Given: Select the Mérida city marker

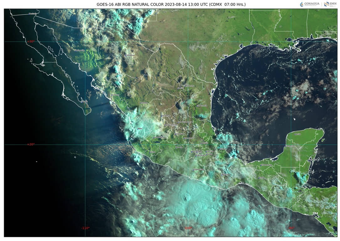Looking at the screenshot, I should point(297,134).
